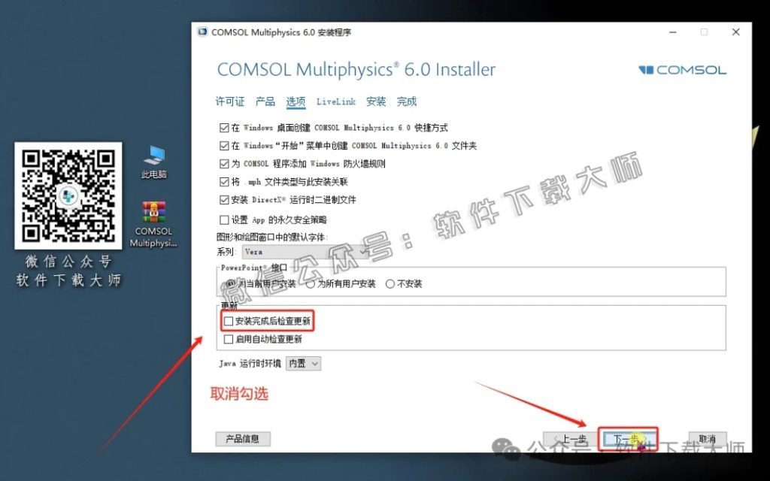770x481 pixels.
Task: Open the Java 运行时环境 dropdown
Action: [x=302, y=363]
